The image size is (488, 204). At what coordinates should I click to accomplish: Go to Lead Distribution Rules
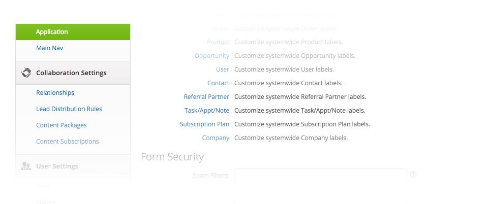click(x=69, y=109)
